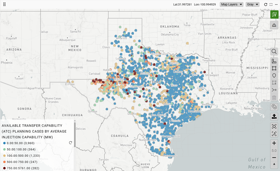The image size is (280, 171).
Task: Click the green map filter icon
Action: click(x=274, y=15)
